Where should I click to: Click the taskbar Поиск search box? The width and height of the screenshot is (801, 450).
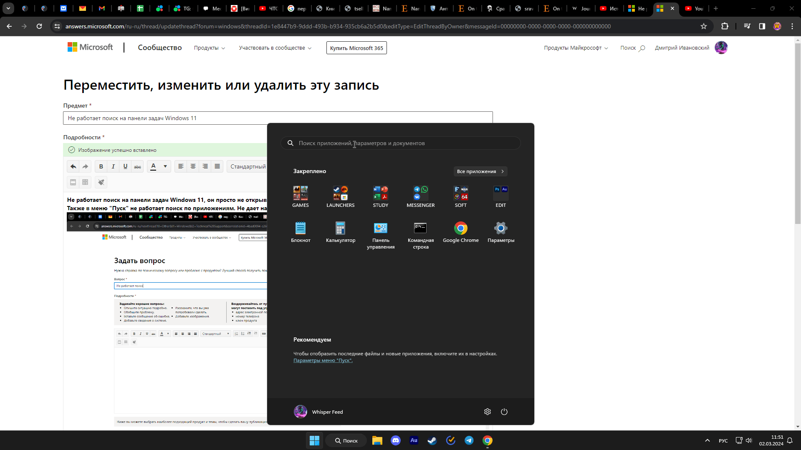tap(346, 440)
